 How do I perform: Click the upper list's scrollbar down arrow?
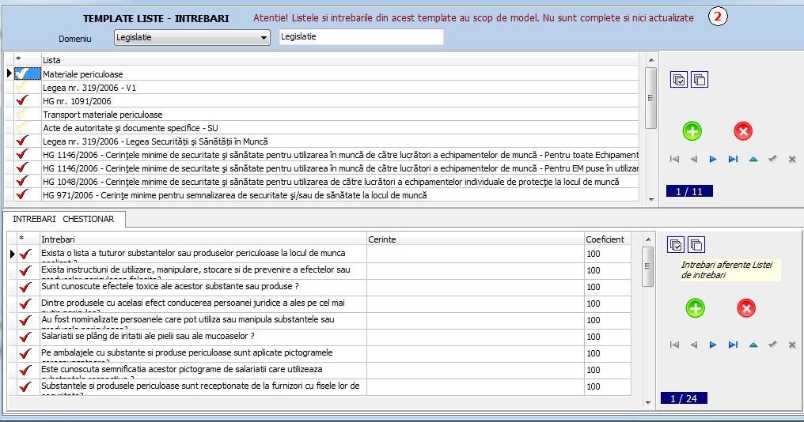(651, 199)
